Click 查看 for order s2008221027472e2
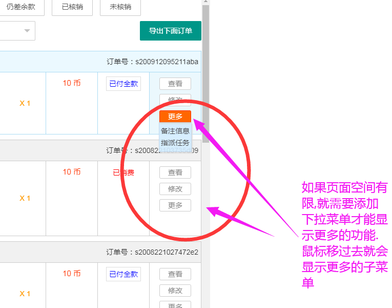Screen dimensions: 392x308 (175, 274)
